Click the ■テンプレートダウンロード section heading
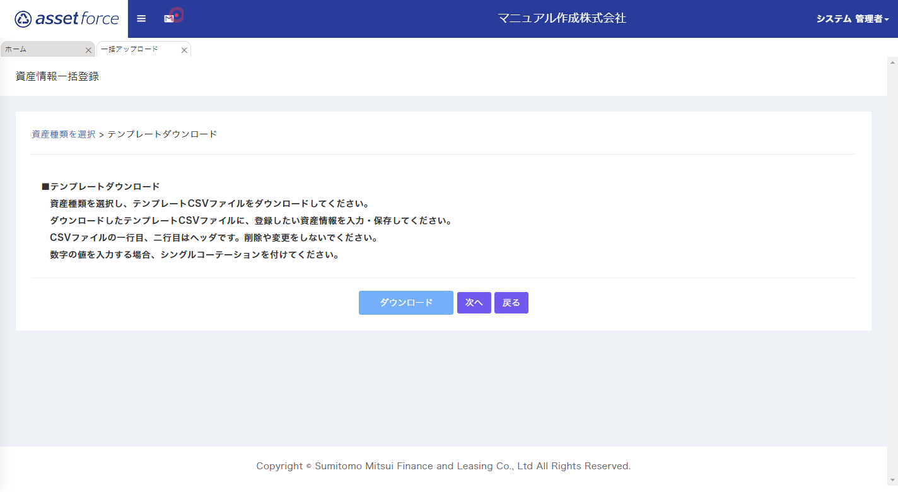 [101, 187]
